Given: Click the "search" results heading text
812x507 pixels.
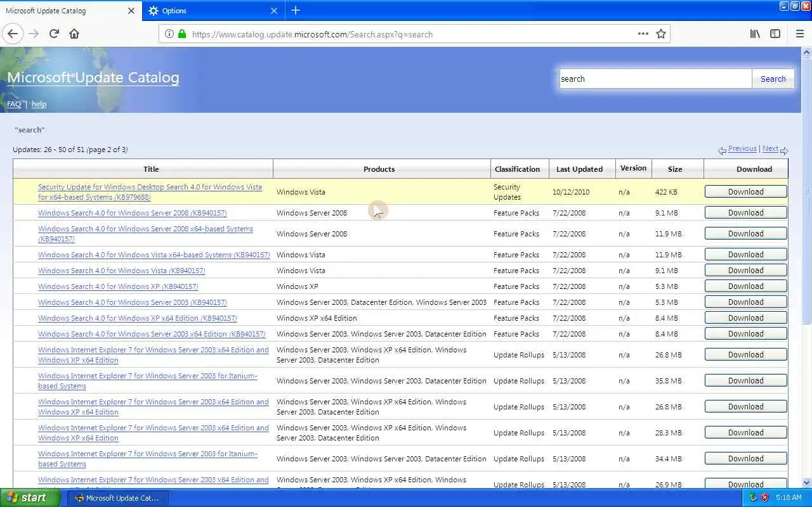Looking at the screenshot, I should coord(30,130).
